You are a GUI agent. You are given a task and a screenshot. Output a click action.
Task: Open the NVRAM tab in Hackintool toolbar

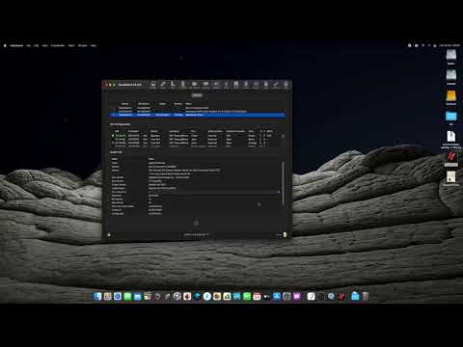coord(182,85)
